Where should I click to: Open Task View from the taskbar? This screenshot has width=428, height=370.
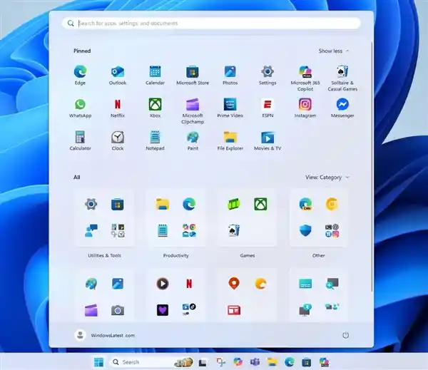(x=203, y=362)
